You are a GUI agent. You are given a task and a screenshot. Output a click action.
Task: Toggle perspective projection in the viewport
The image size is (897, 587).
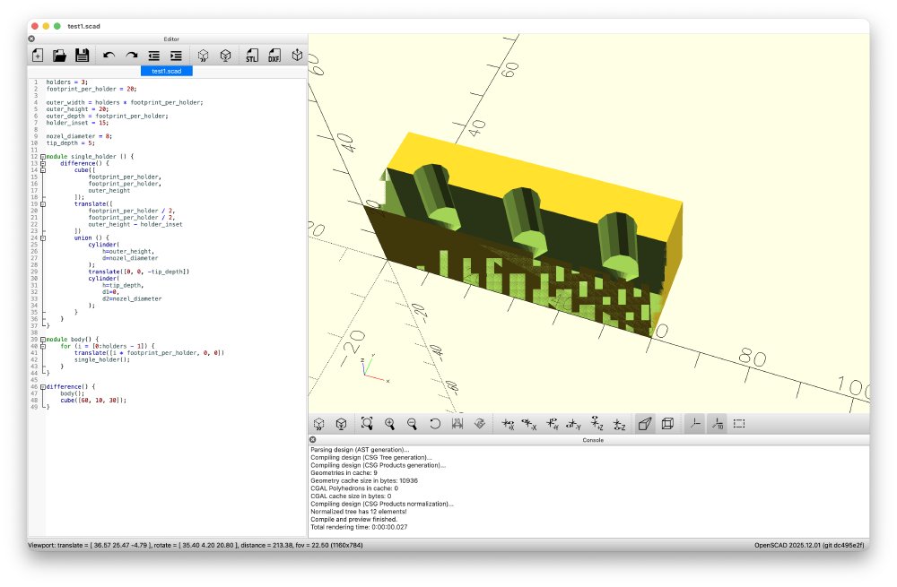[644, 422]
